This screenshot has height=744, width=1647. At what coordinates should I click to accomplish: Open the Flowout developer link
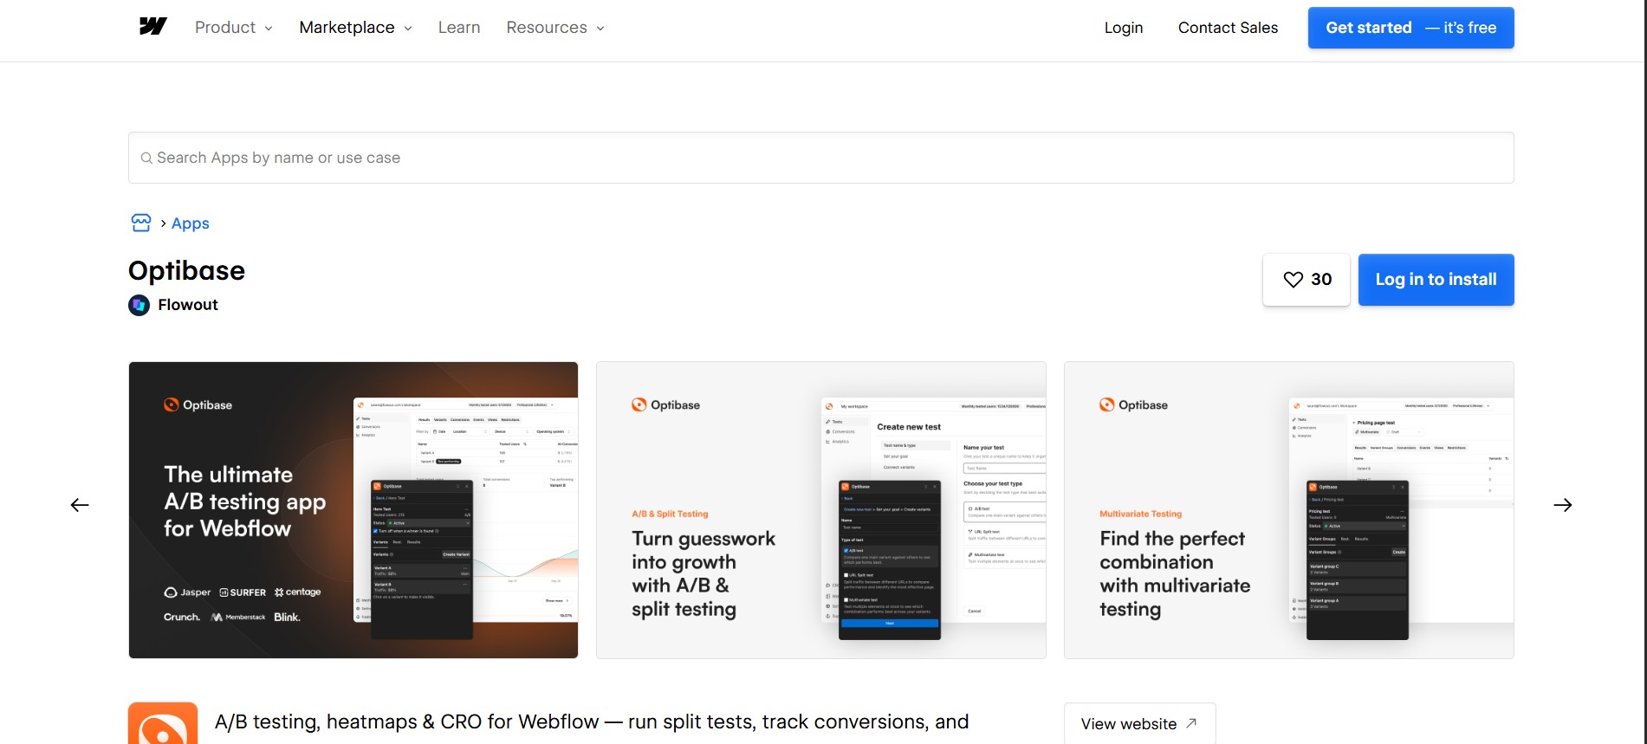188,305
